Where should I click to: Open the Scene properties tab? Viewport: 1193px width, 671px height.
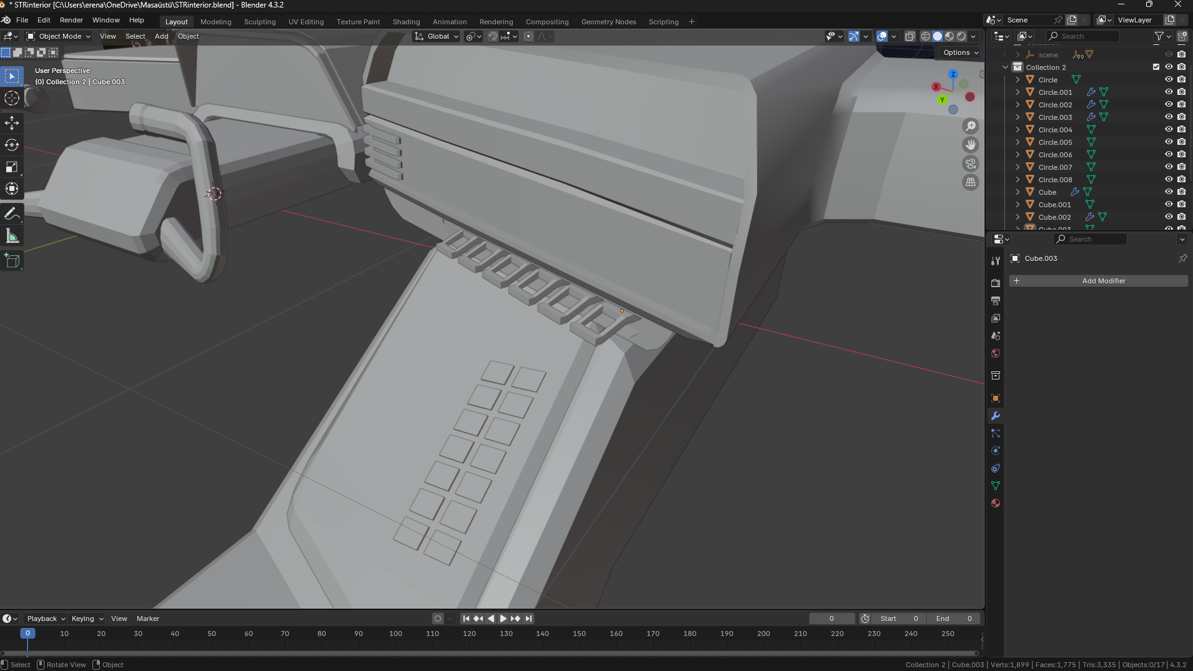[996, 336]
